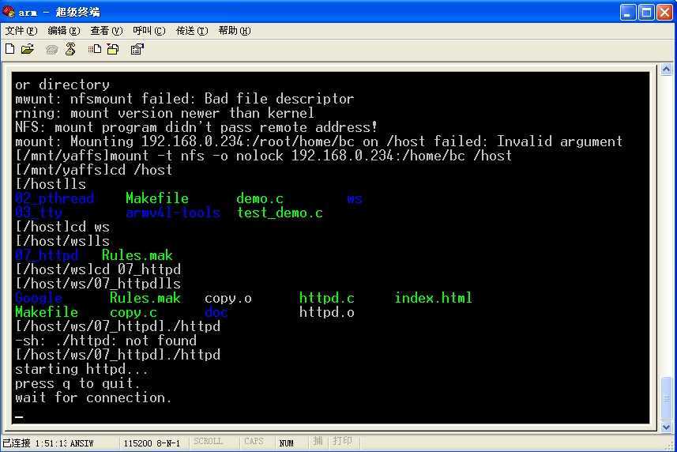Viewport: 677px width, 452px height.
Task: Click the 捕 capture status indicator
Action: point(318,441)
